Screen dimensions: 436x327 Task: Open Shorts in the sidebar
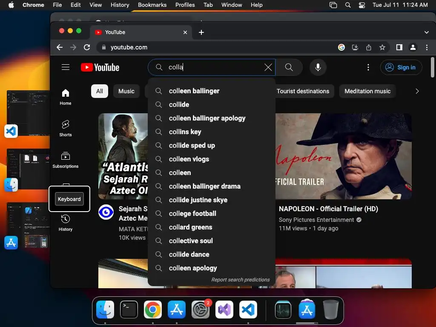[x=65, y=129]
